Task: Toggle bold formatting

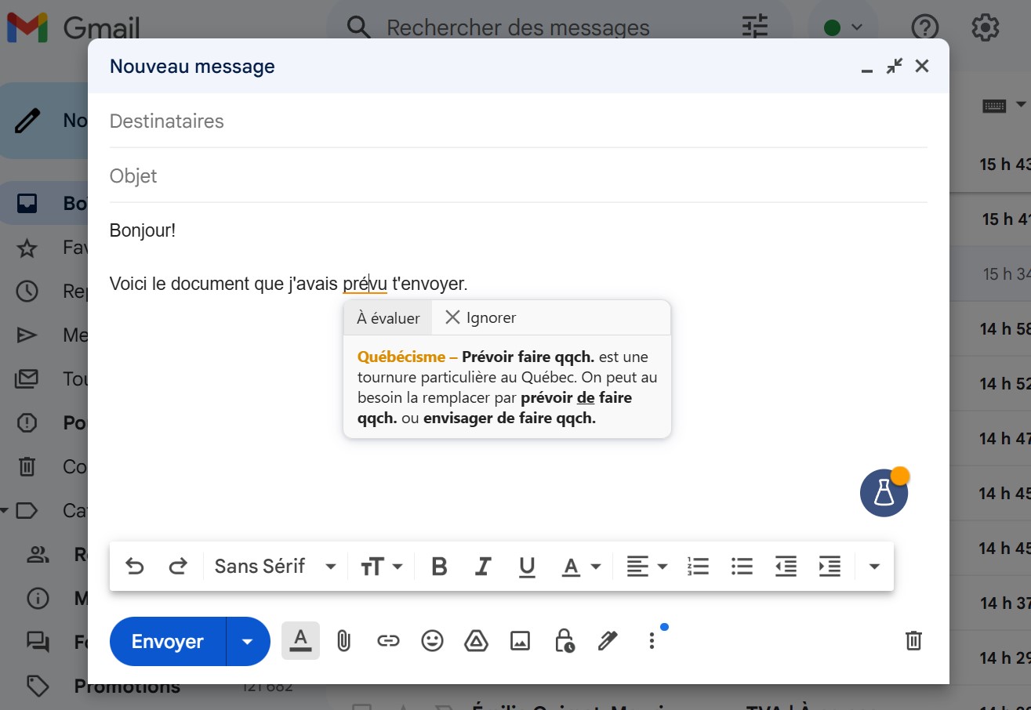Action: tap(440, 567)
